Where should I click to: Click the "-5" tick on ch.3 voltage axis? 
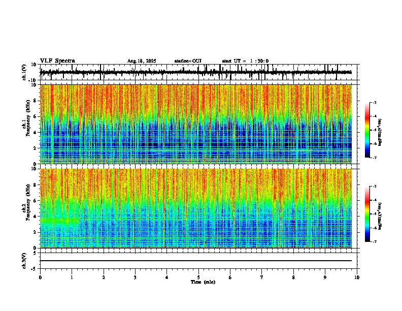[34, 269]
